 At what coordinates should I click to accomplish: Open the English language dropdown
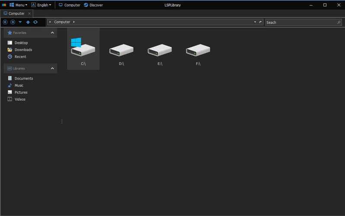[x=41, y=5]
